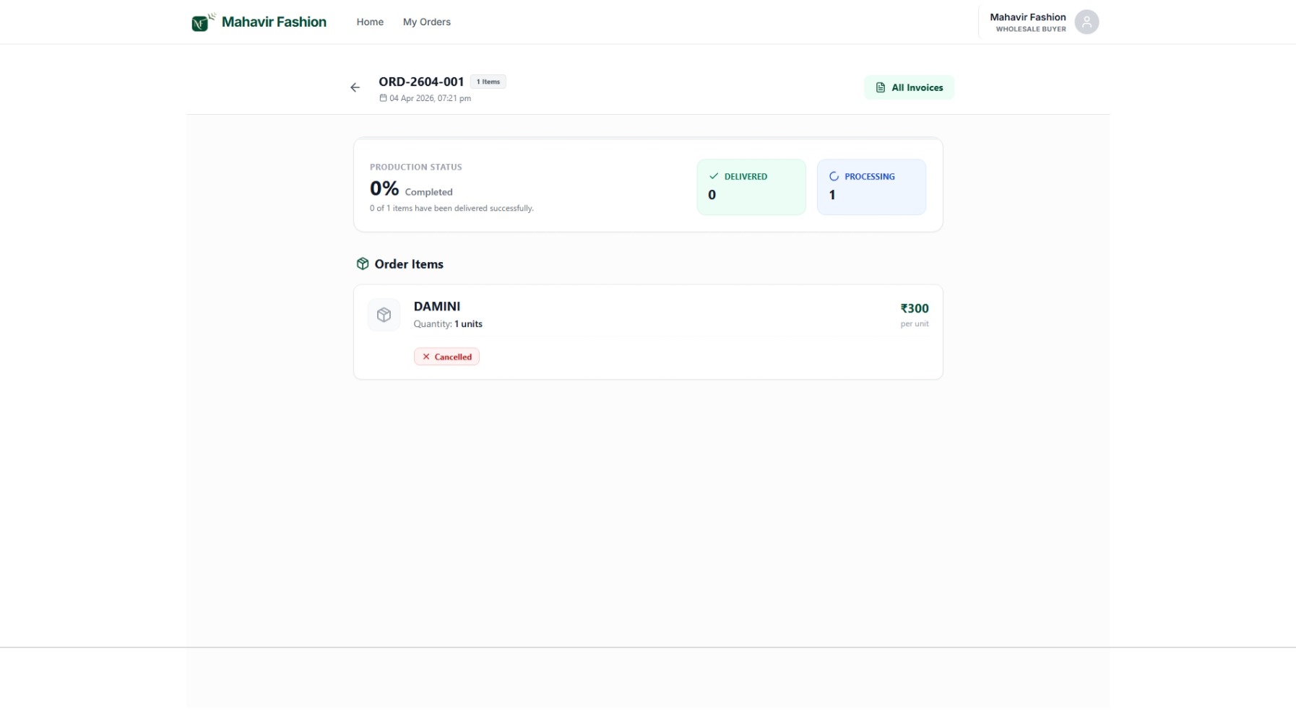Click the Mahavir Fashion logo icon
Image resolution: width=1296 pixels, height=724 pixels.
coord(202,22)
